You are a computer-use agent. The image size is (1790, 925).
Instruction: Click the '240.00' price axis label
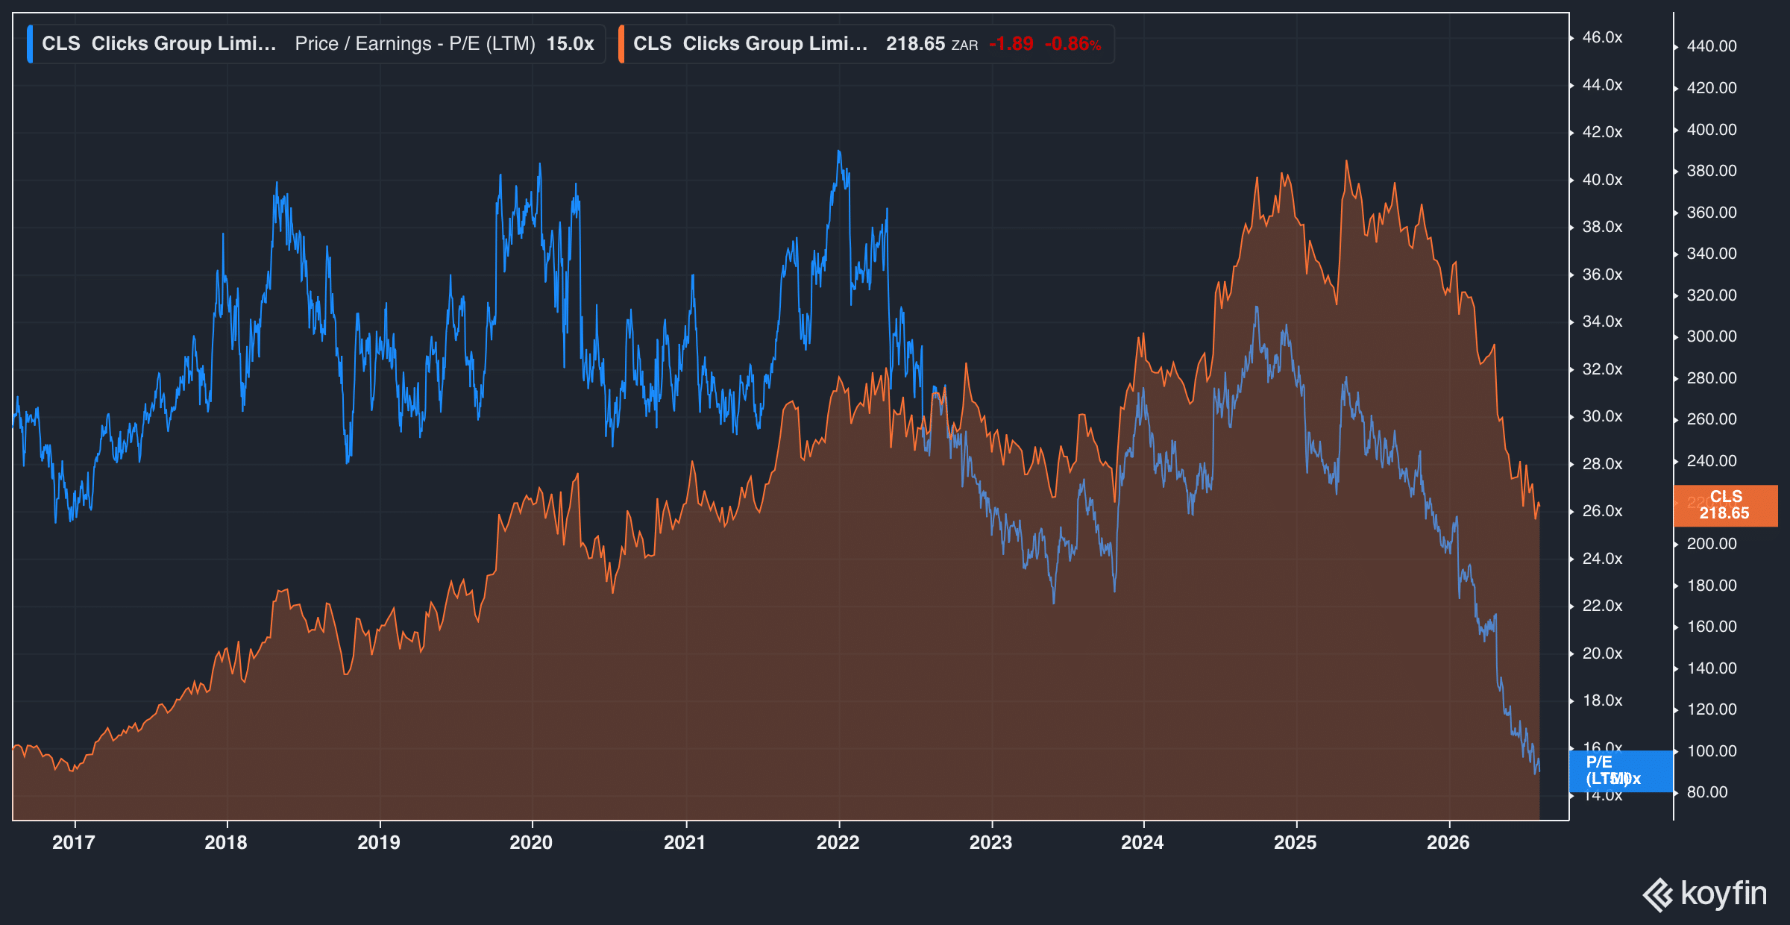(x=1712, y=461)
